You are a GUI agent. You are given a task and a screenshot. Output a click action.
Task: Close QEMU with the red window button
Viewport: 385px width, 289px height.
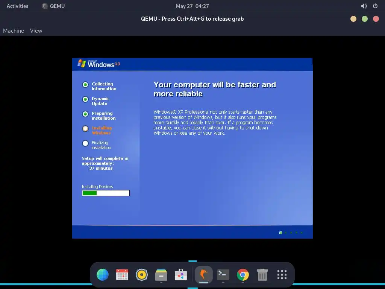point(376,19)
